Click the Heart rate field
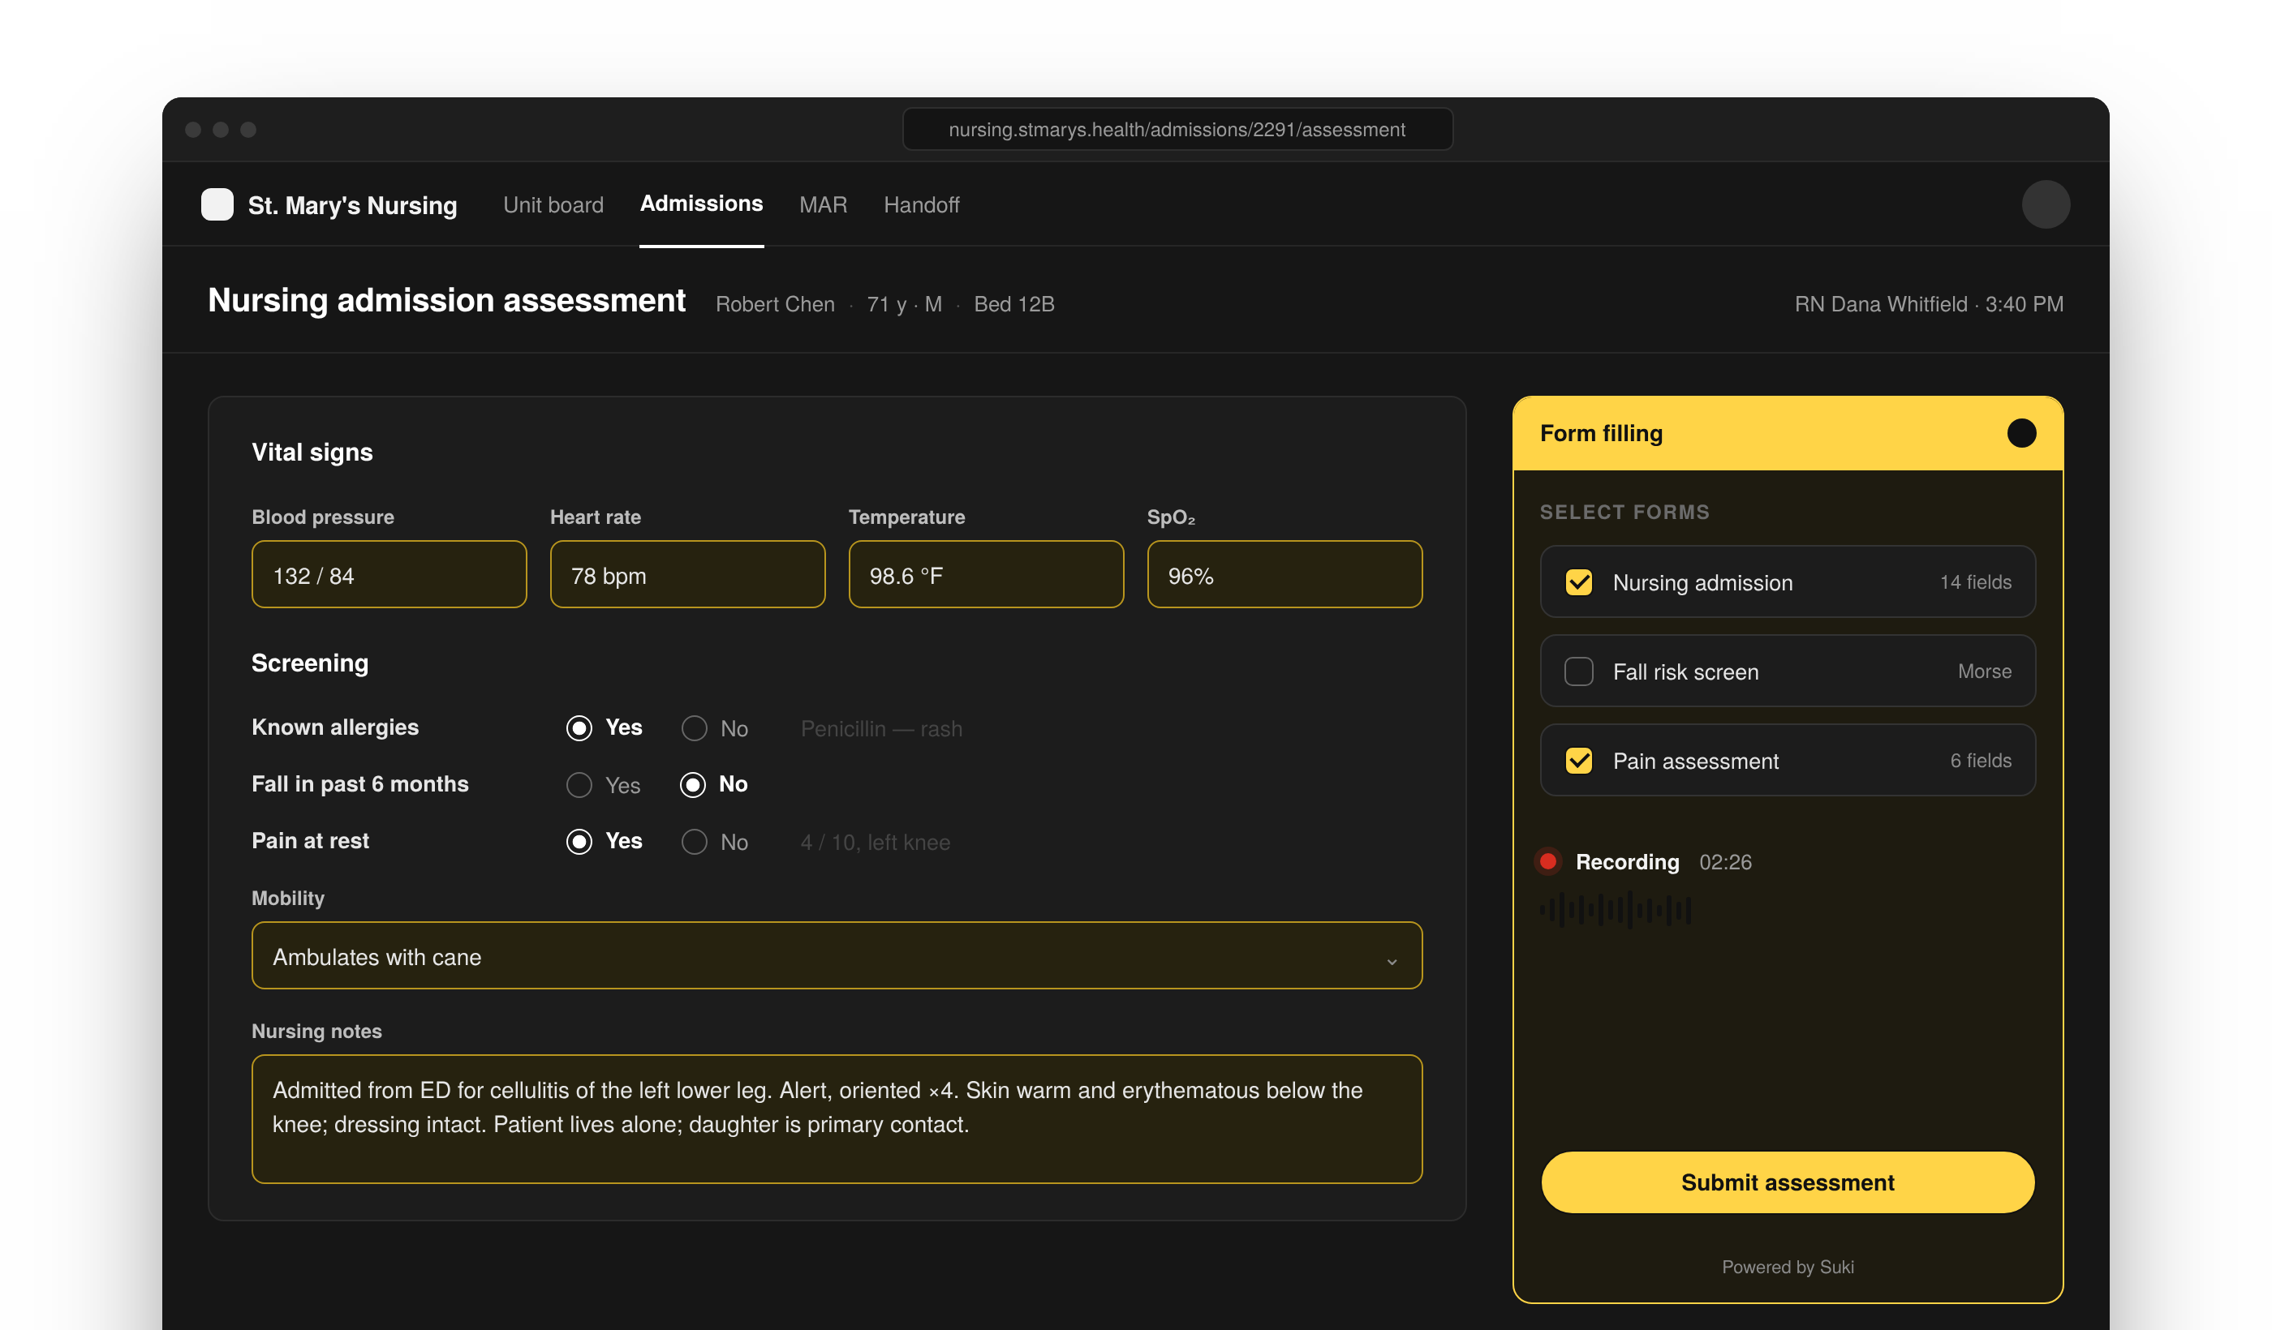This screenshot has width=2272, height=1330. coord(687,574)
